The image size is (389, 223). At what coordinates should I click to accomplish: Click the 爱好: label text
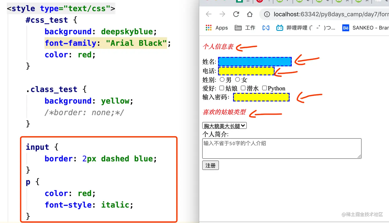point(209,88)
